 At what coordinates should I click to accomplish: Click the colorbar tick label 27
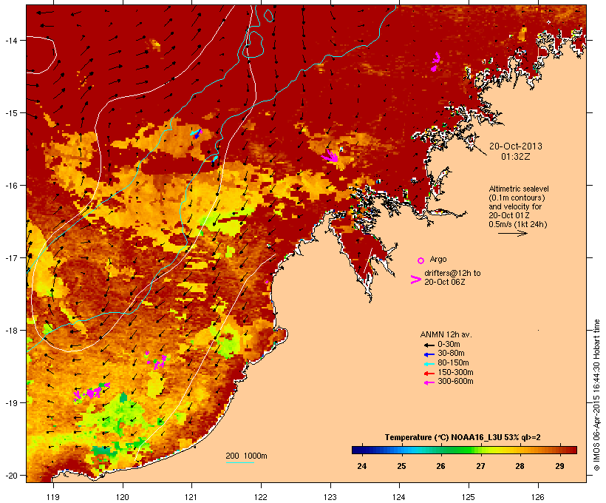(x=480, y=466)
